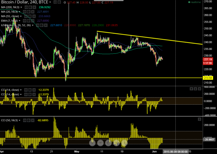
Task: Click the MA 55 value 233.6663
Action: 44,16
